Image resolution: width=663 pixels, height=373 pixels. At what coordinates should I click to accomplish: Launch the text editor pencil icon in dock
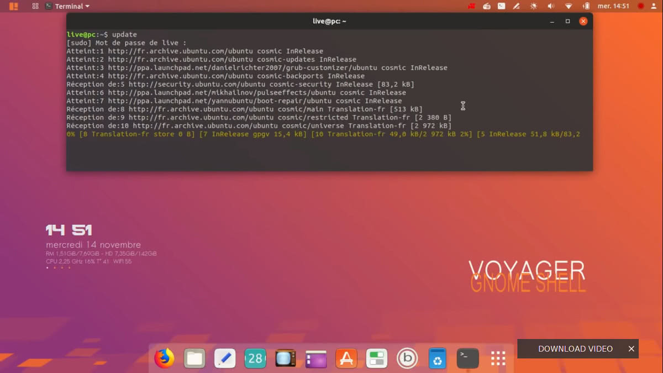coord(225,359)
